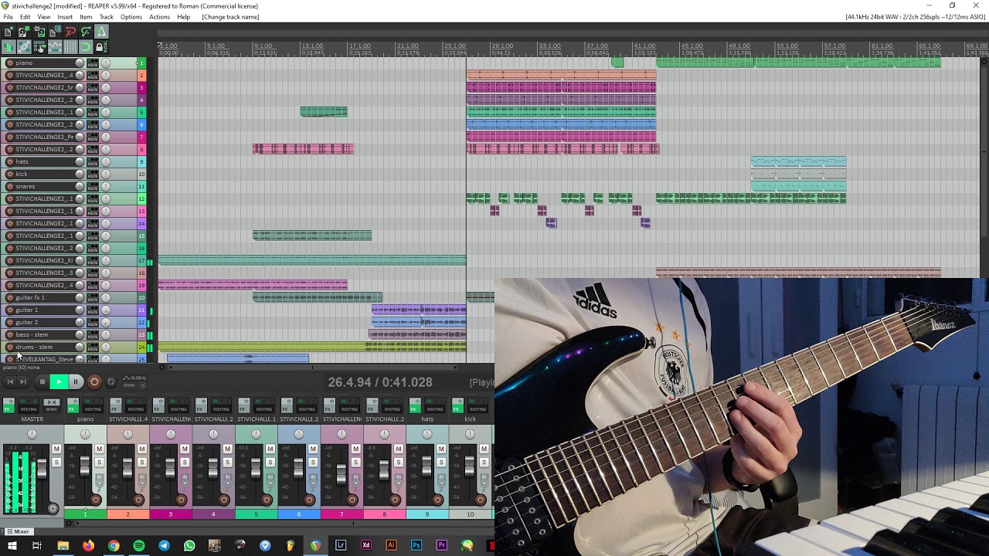
Task: Click the bass - stem track name
Action: 32,334
